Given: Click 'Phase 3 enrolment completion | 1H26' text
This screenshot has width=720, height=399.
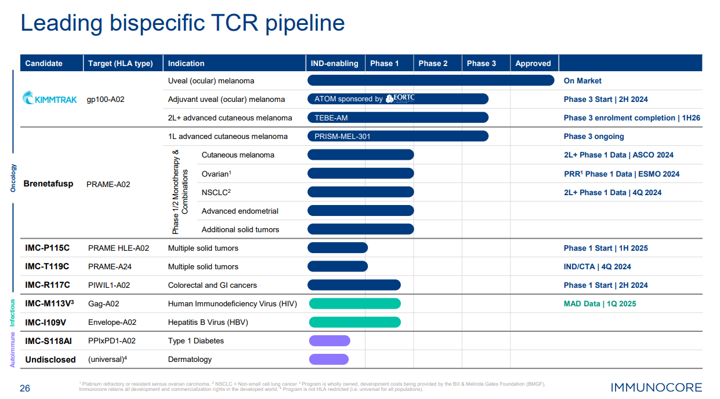Looking at the screenshot, I should tap(632, 118).
